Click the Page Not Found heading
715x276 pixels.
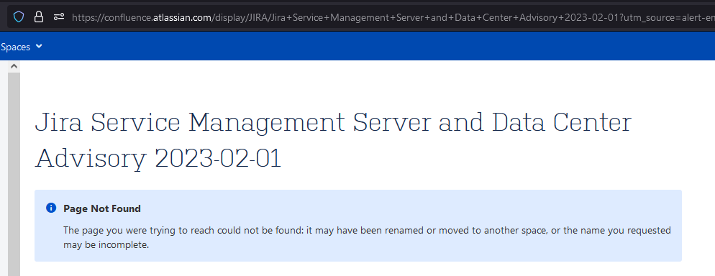pos(102,208)
